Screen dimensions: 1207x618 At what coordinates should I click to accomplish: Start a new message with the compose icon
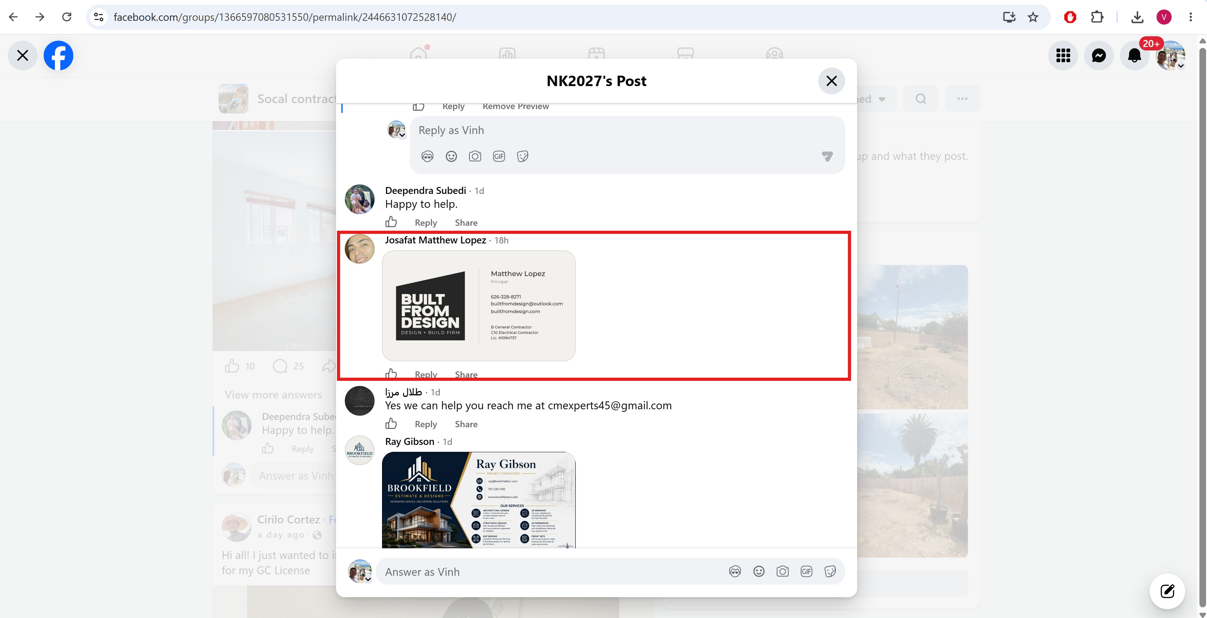(1167, 591)
